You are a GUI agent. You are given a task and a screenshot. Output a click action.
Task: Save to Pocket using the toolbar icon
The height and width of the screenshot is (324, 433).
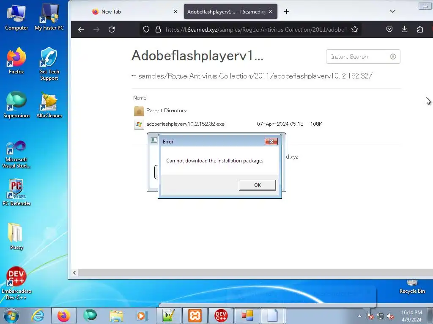click(389, 29)
